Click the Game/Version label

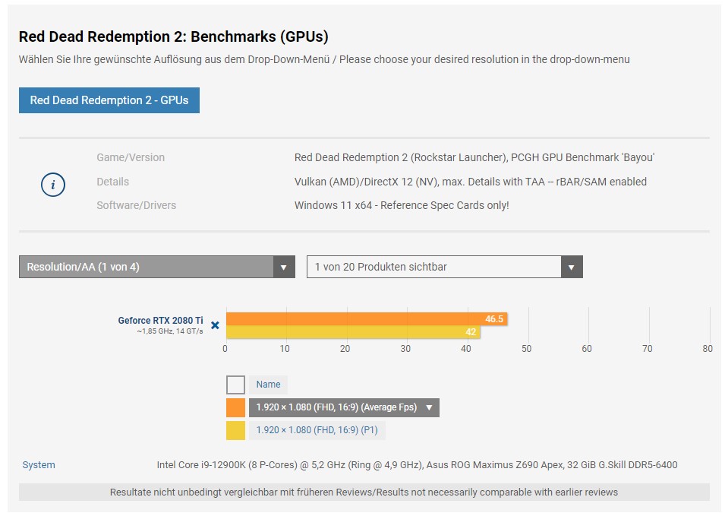click(131, 157)
